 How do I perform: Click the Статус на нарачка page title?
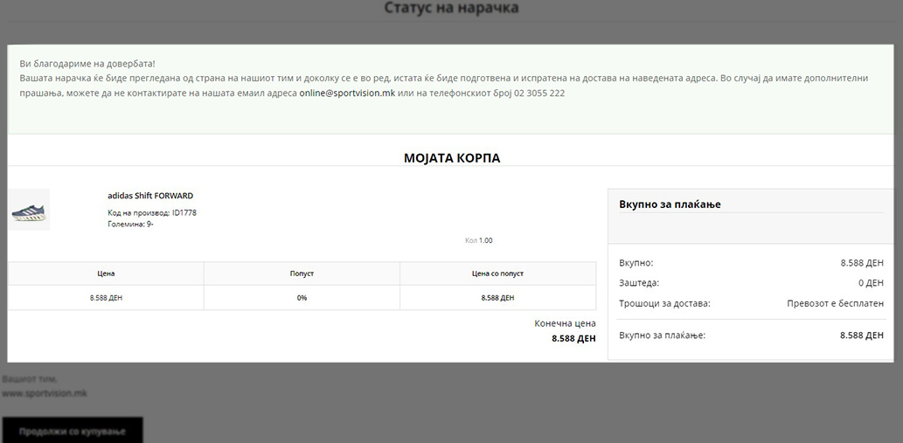pyautogui.click(x=451, y=9)
